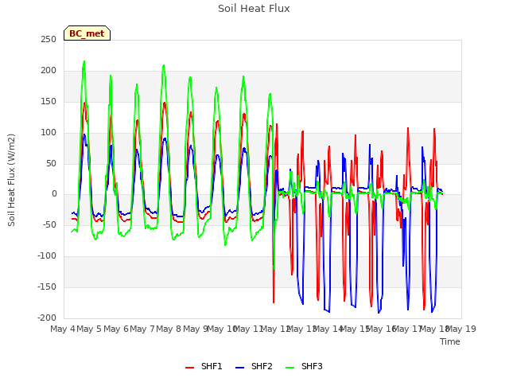
Task: Click the red SHF1 legend swatch
Action: pyautogui.click(x=189, y=368)
